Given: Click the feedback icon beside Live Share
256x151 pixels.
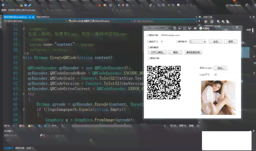Looking at the screenshot, I should click(x=246, y=5).
